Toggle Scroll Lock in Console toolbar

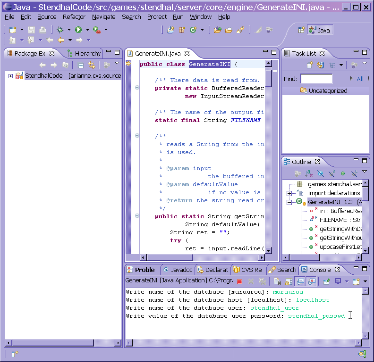pos(289,281)
